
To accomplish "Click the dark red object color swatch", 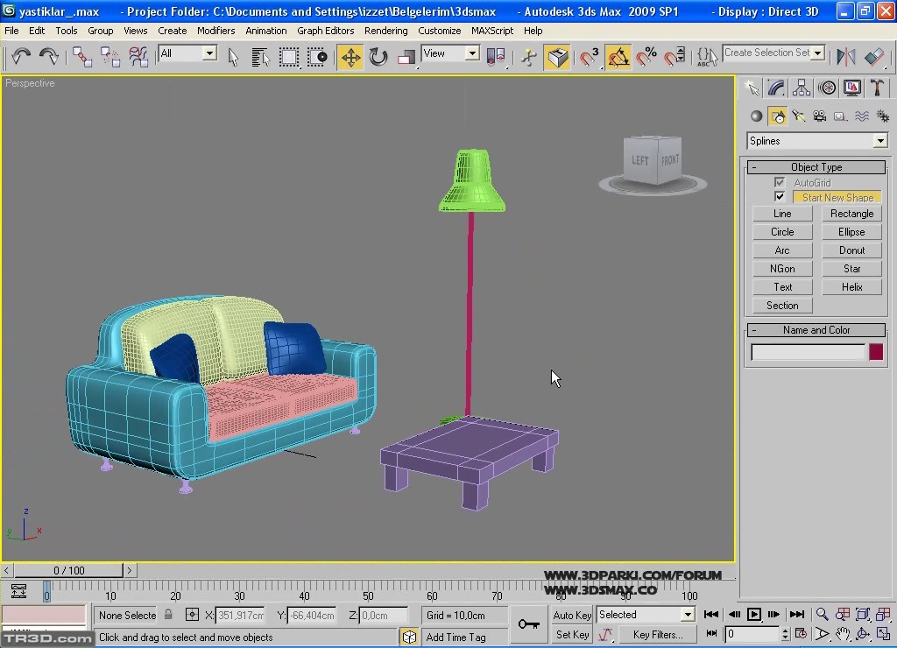I will tap(876, 352).
